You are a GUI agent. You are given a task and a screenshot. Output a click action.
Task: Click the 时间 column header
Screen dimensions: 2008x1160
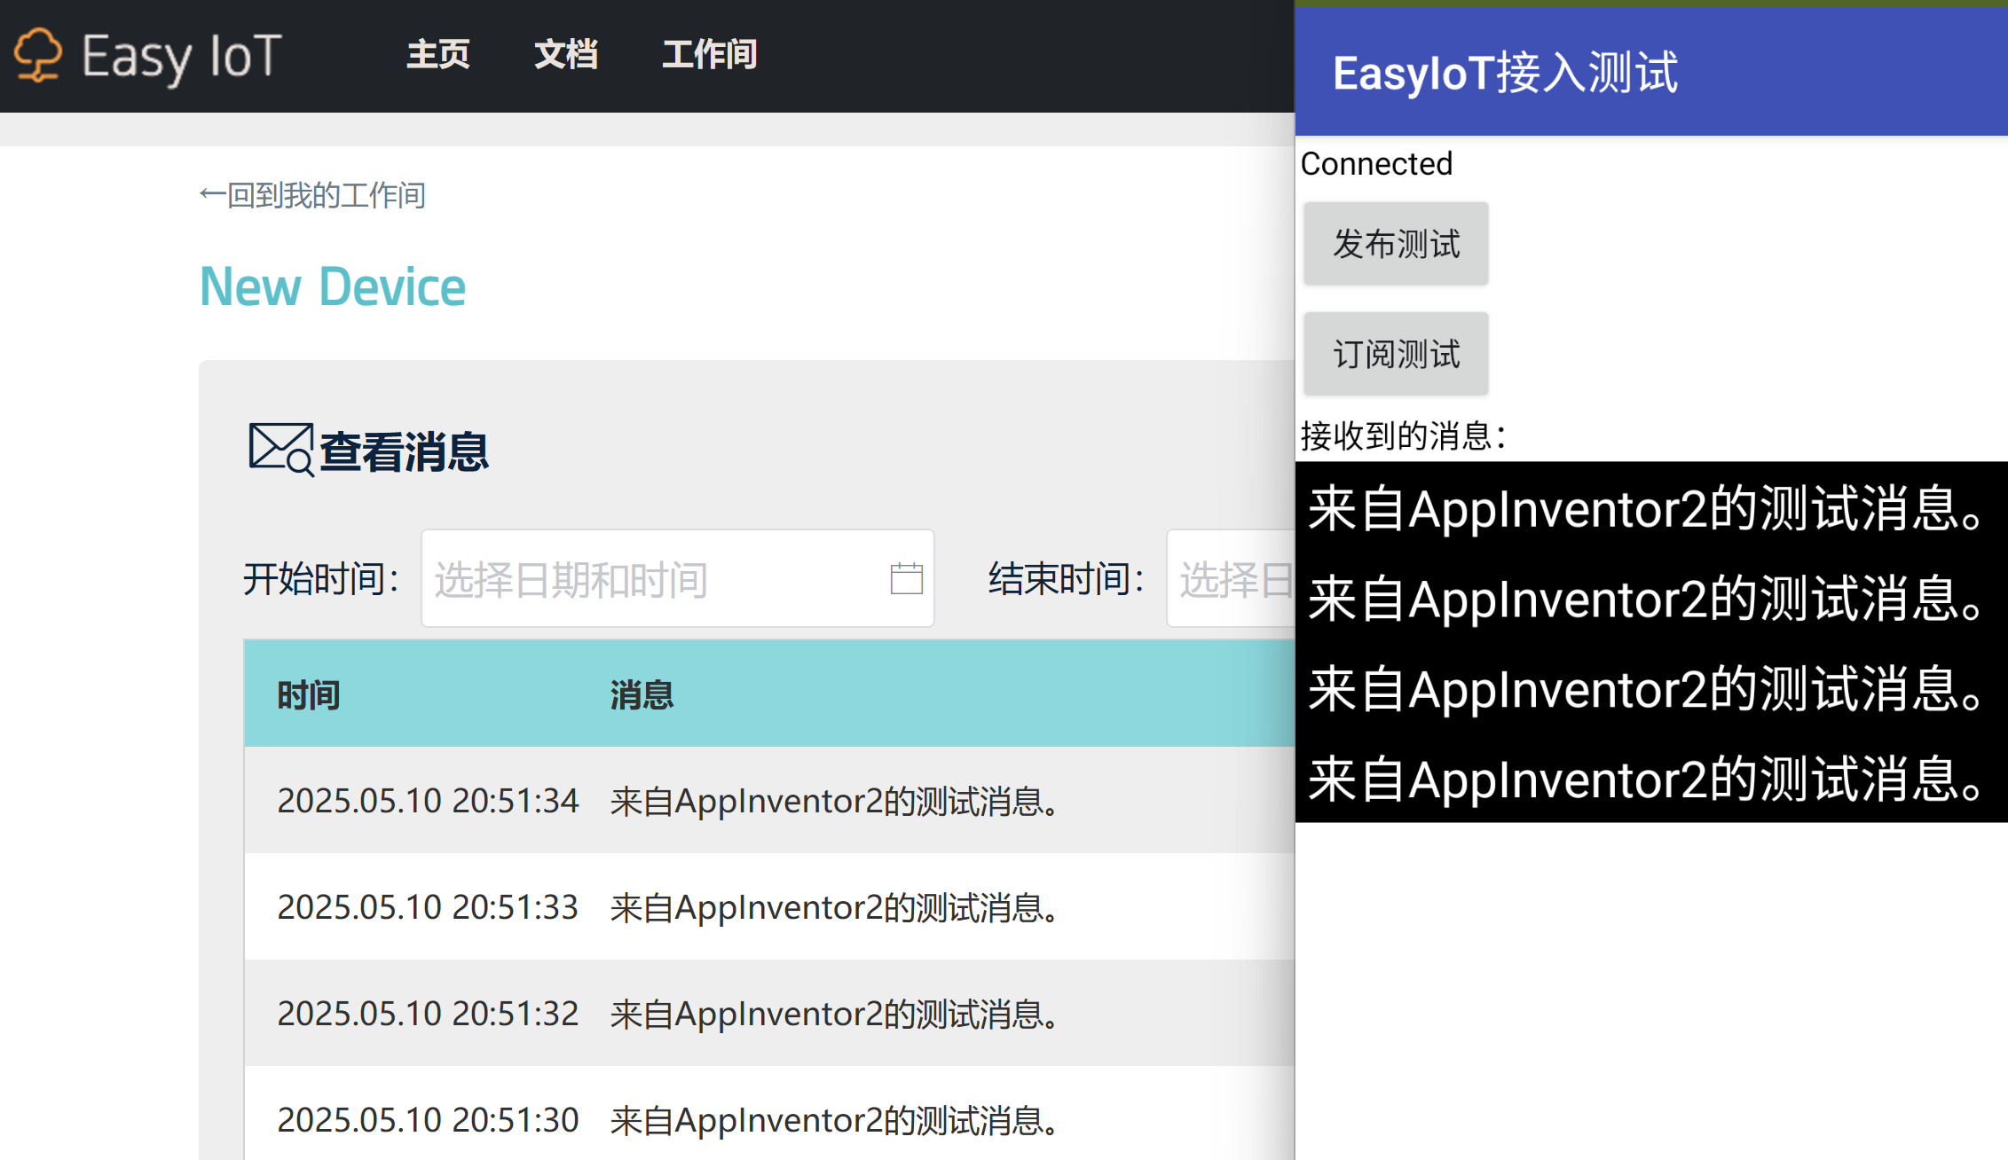[x=308, y=695]
